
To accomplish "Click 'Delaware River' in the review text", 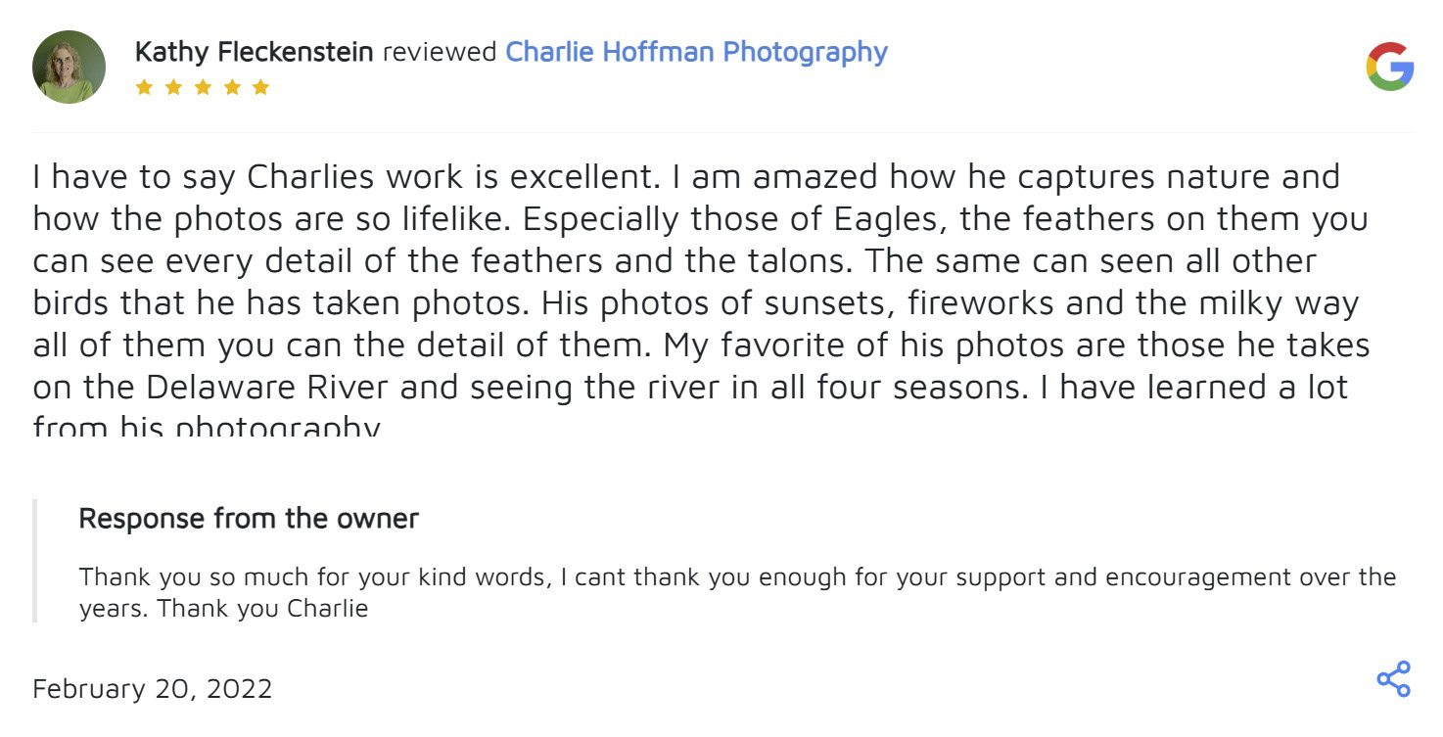I will (x=268, y=388).
